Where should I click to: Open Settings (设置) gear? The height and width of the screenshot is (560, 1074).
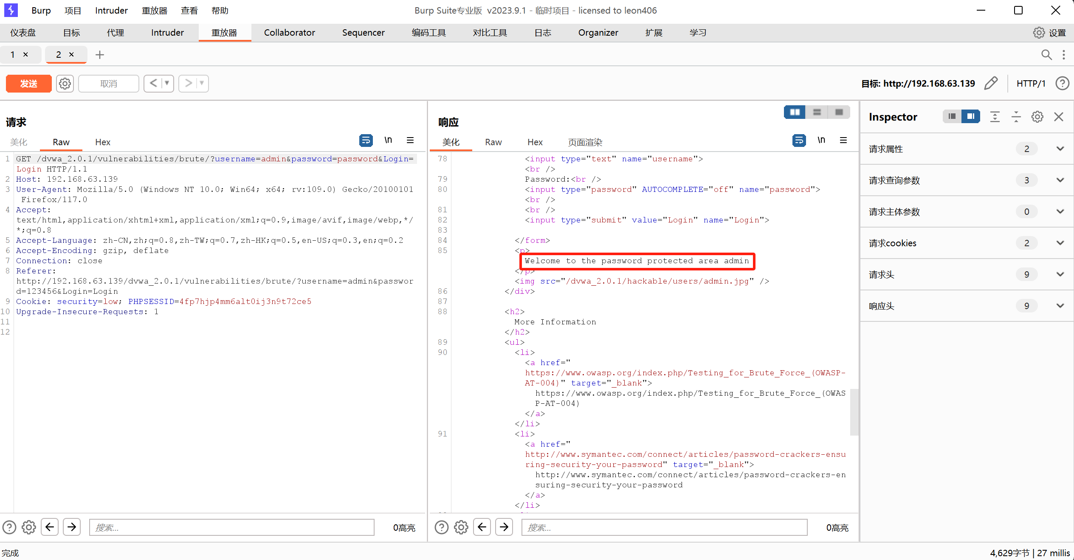pyautogui.click(x=1050, y=33)
